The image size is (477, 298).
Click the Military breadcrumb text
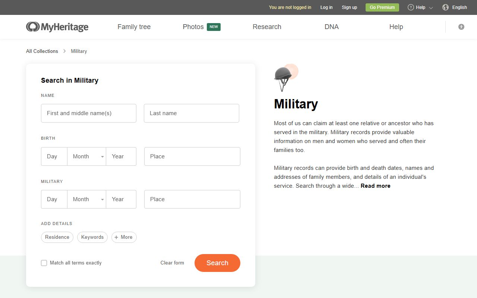[x=79, y=51]
